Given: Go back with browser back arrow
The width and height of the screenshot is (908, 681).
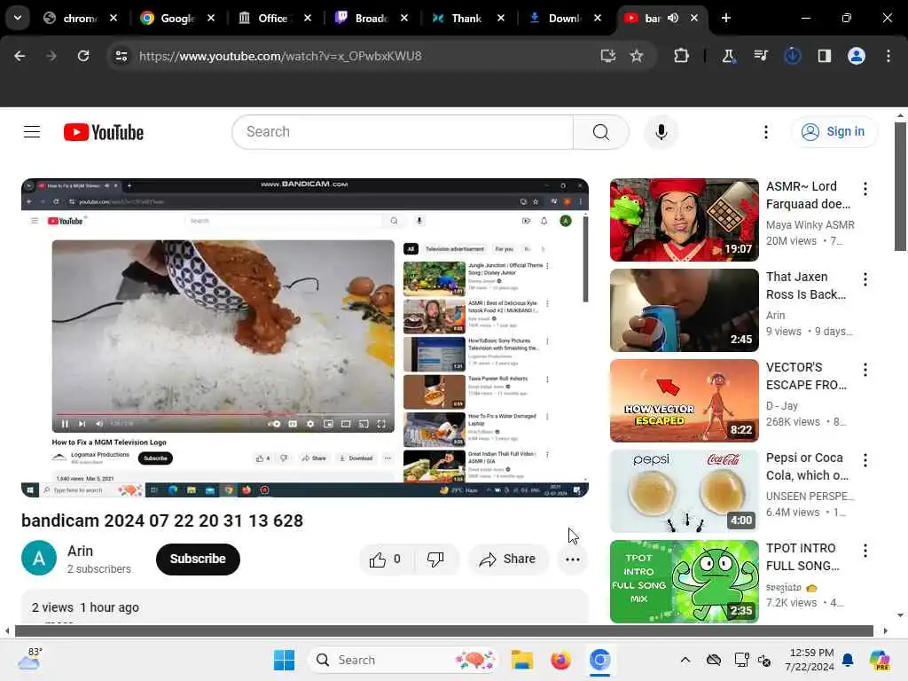Looking at the screenshot, I should [20, 56].
